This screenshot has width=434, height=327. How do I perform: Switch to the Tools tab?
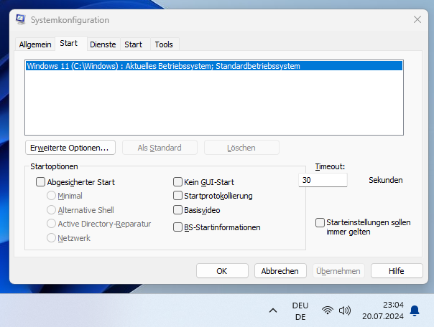pos(164,44)
